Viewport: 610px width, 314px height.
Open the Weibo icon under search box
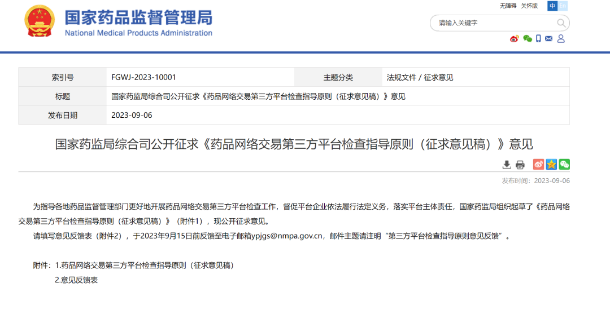[515, 38]
